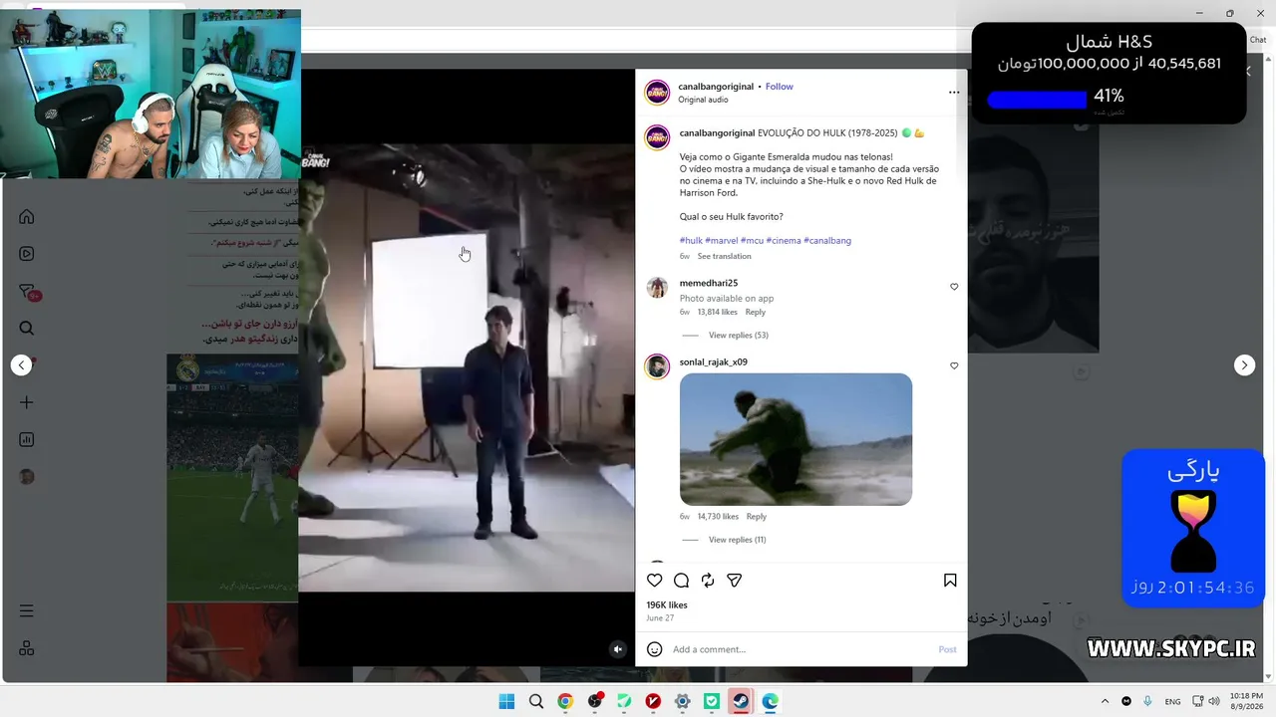This screenshot has width=1276, height=717.
Task: Click the Add a comment field
Action: 801,649
